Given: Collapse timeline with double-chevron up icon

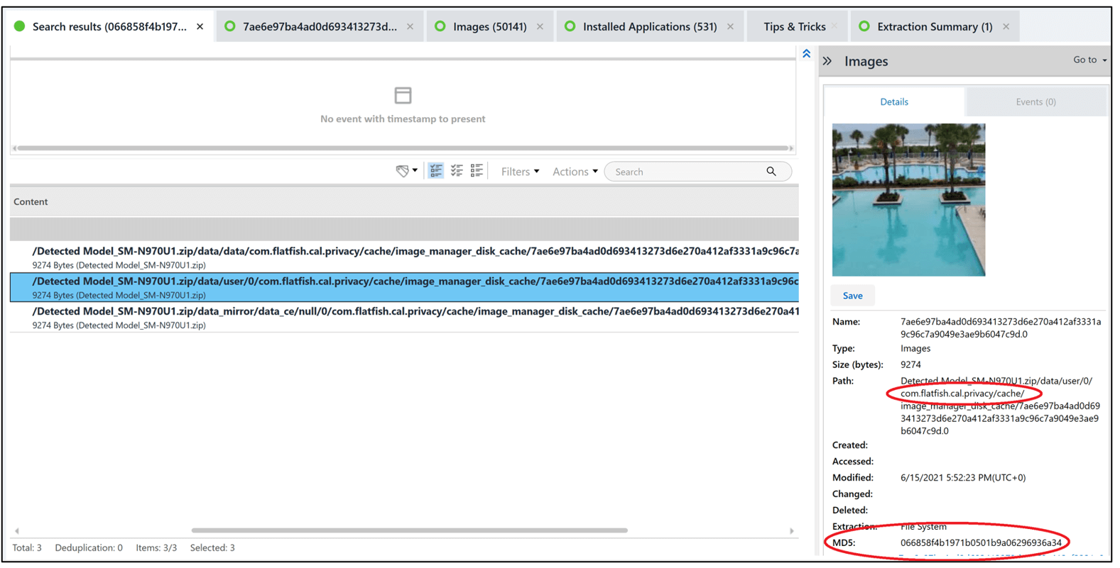Looking at the screenshot, I should pyautogui.click(x=806, y=54).
